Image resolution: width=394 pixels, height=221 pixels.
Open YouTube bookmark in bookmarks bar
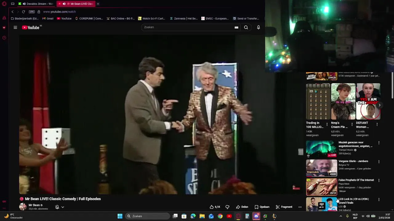[x=64, y=18]
